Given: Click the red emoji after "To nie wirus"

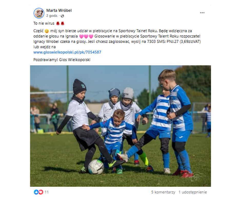Looking at the screenshot, I should pyautogui.click(x=60, y=23).
